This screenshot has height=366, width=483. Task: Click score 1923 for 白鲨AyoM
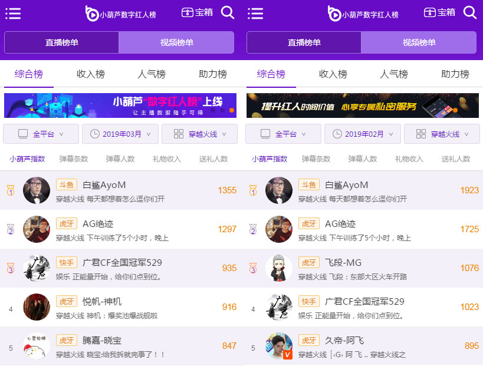[x=469, y=190]
